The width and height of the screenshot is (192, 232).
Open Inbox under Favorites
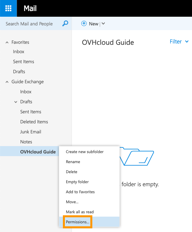point(18,51)
